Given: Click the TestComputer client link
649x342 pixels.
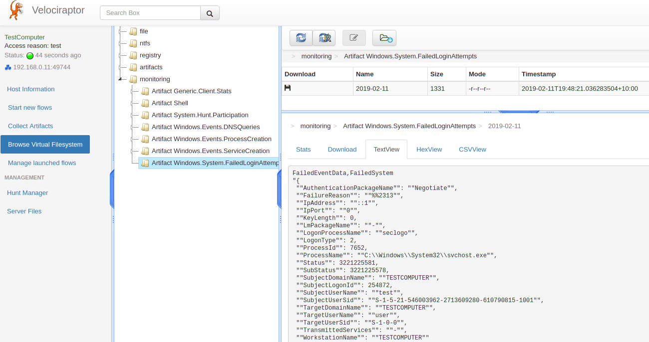Looking at the screenshot, I should click(x=24, y=37).
